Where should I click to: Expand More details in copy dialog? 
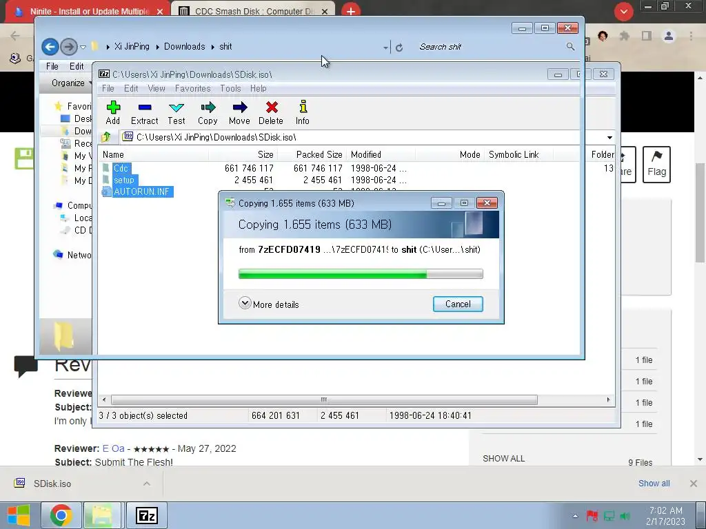click(269, 304)
